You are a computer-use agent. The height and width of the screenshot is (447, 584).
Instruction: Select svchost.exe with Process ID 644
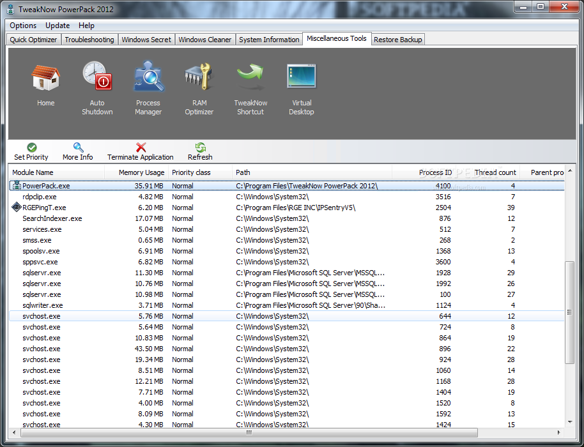point(287,316)
